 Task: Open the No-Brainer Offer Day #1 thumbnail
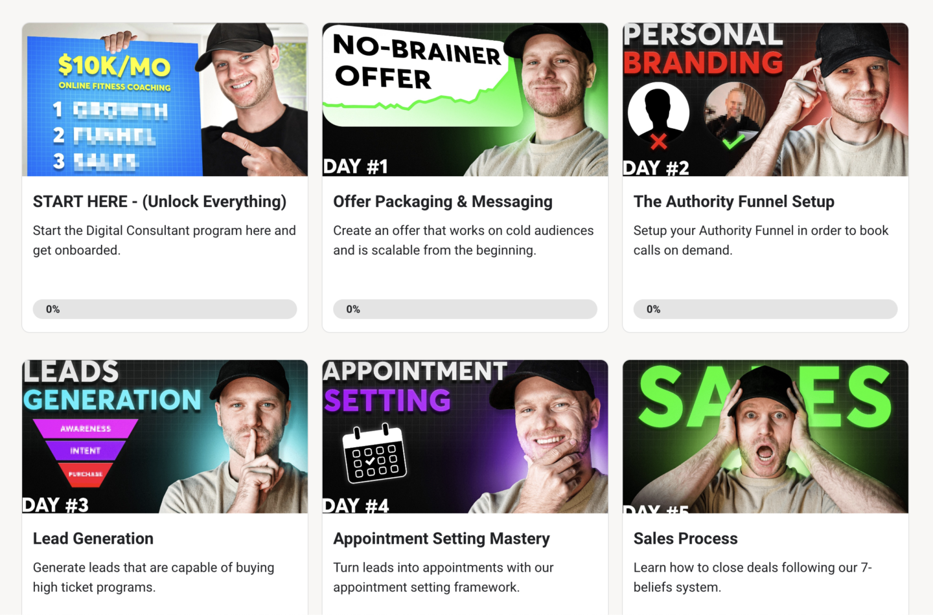tap(465, 100)
